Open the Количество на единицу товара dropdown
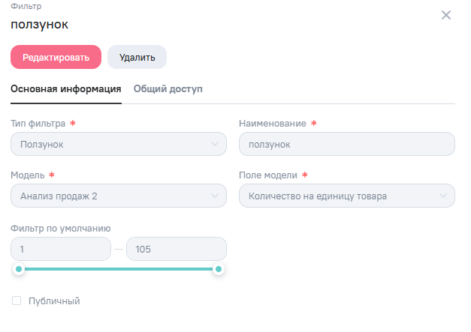The image size is (471, 332). (x=338, y=196)
